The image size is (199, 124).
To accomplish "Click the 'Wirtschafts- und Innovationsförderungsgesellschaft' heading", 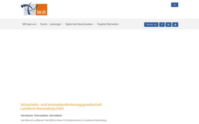I will (x=61, y=106).
